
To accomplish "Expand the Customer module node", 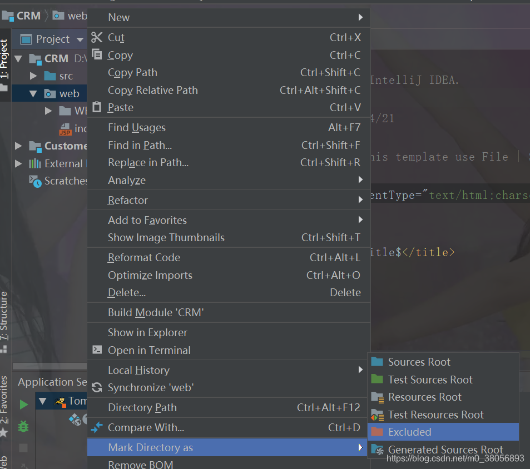I will [18, 146].
